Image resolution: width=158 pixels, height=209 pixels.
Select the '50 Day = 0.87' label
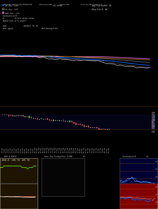12,9
